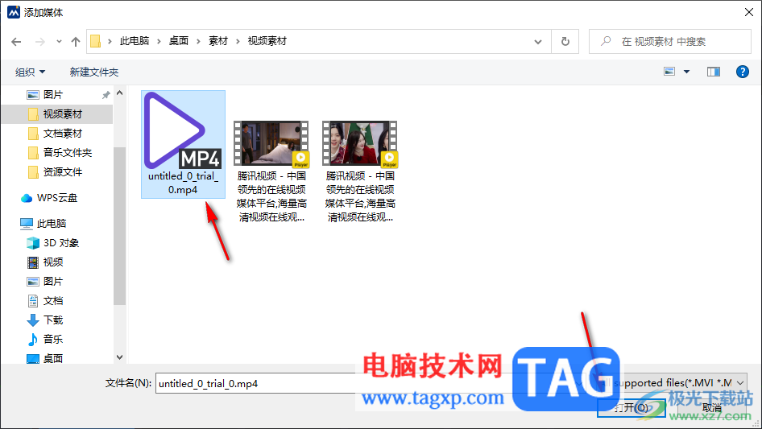Click the forward navigation arrow
Image resolution: width=762 pixels, height=429 pixels.
click(x=40, y=42)
